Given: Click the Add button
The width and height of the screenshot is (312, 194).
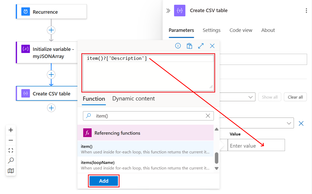Looking at the screenshot, I should click(104, 181).
